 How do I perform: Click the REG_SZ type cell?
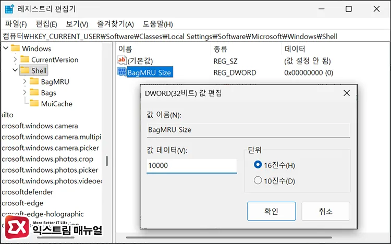(x=225, y=61)
